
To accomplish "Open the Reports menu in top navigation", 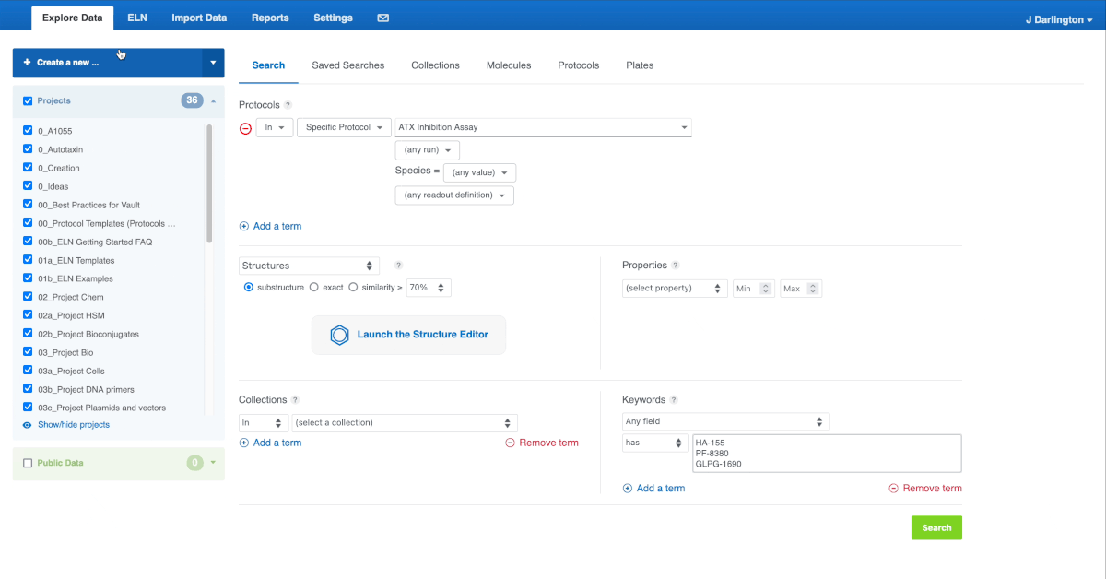I will click(270, 17).
